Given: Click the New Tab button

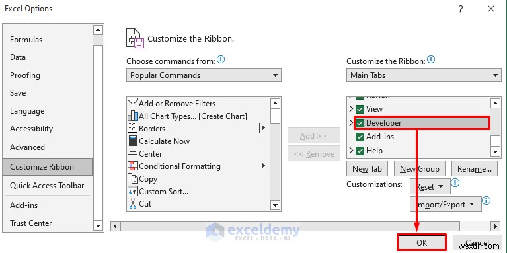Looking at the screenshot, I should [x=367, y=168].
